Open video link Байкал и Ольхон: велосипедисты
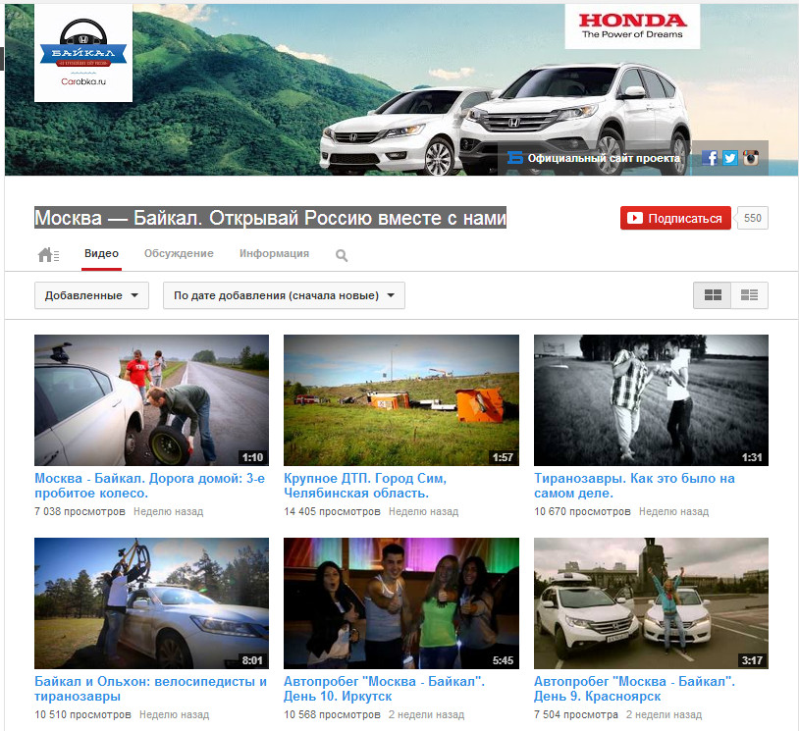Viewport: 799px width, 731px height. [x=151, y=689]
